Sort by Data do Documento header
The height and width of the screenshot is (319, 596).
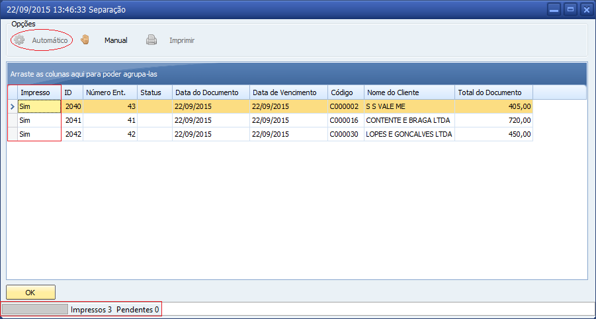211,92
